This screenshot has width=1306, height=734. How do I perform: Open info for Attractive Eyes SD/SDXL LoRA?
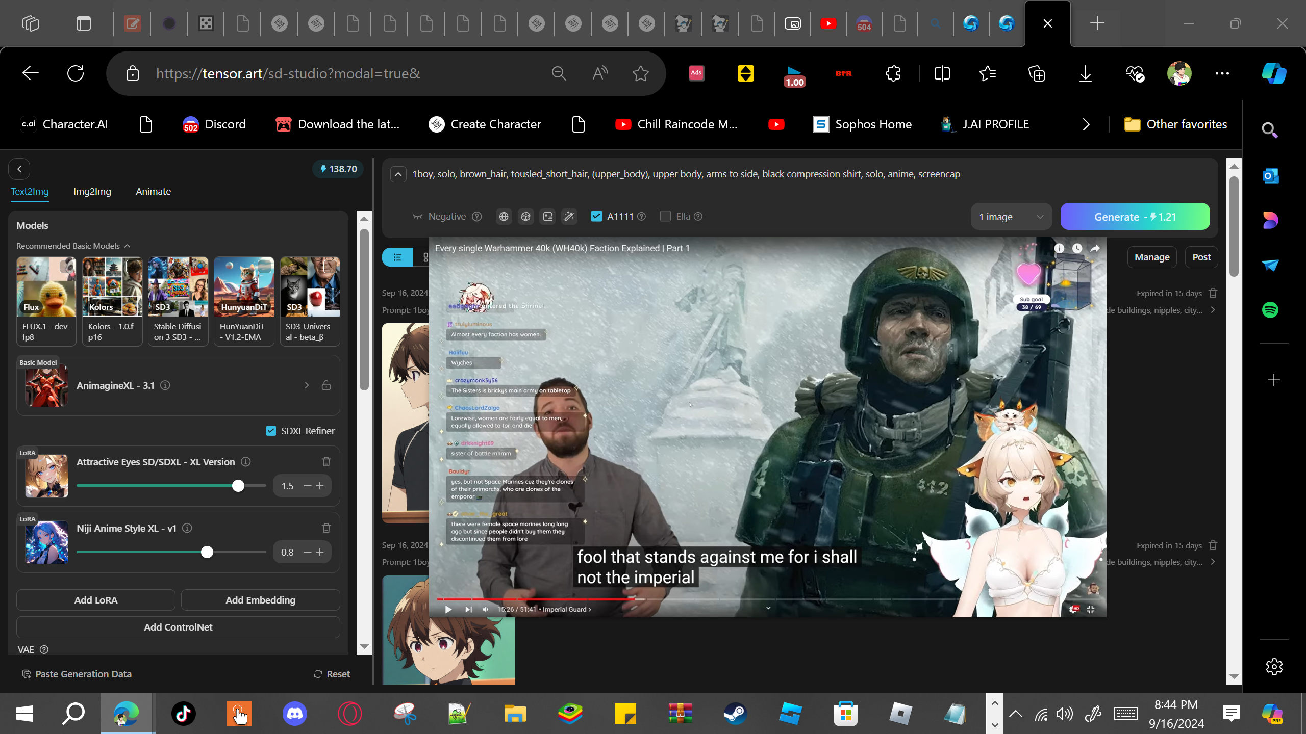pos(246,462)
